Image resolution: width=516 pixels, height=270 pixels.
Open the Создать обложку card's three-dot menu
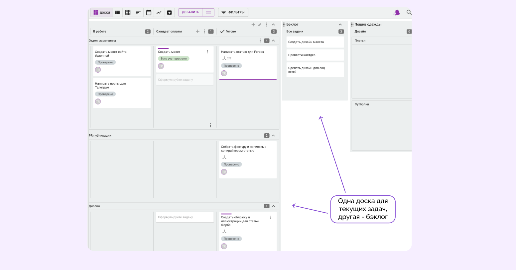271,217
